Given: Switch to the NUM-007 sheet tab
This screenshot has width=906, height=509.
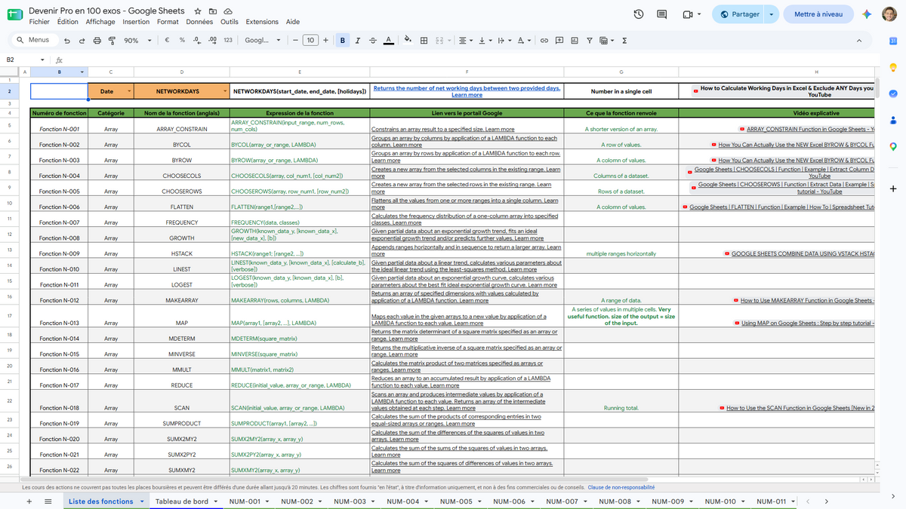Looking at the screenshot, I should (565, 501).
